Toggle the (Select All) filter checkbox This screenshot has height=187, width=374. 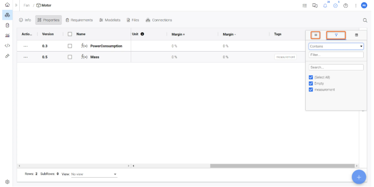click(x=311, y=77)
